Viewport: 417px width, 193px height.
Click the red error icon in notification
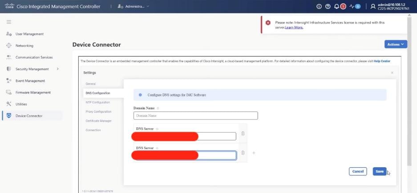(x=268, y=23)
